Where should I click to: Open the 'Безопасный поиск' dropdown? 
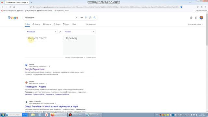pos(195,24)
